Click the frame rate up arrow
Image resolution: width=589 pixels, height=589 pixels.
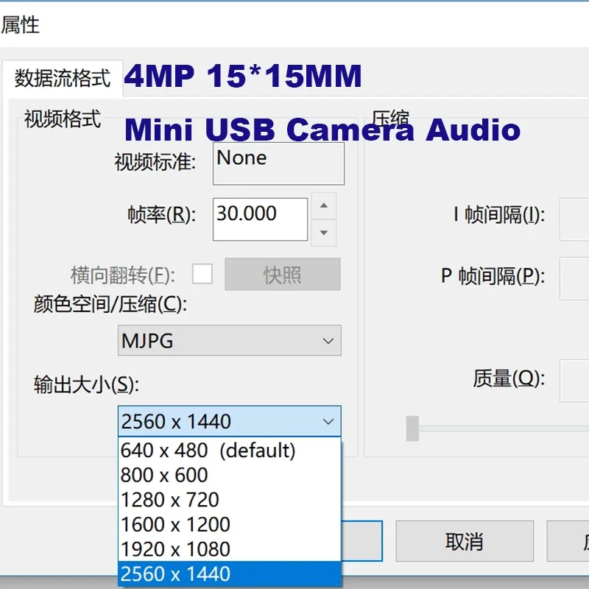click(324, 206)
